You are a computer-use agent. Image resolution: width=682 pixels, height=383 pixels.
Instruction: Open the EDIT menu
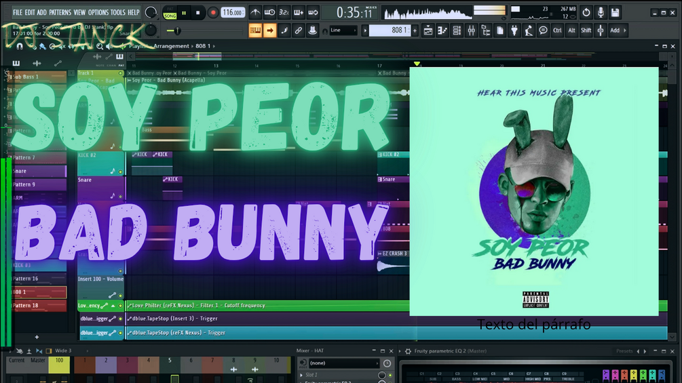pos(30,13)
